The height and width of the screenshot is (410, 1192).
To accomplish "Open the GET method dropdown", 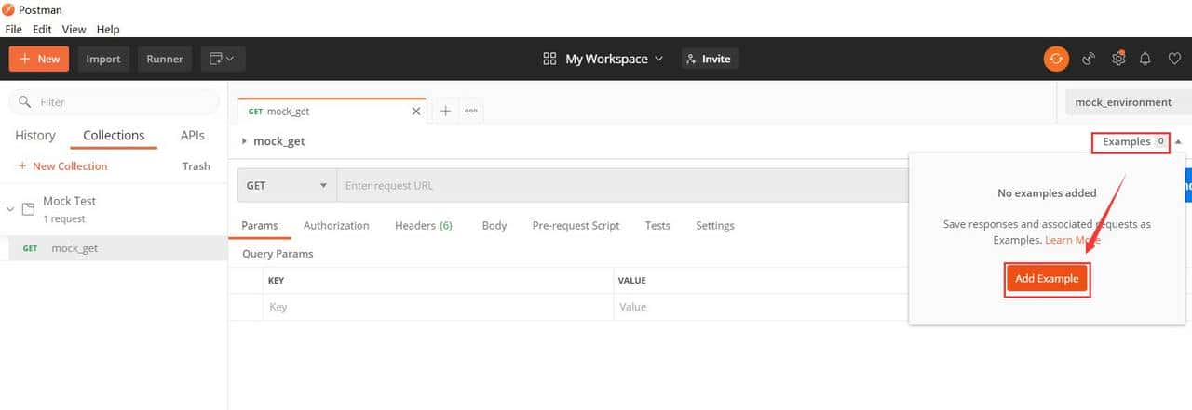I will [x=286, y=185].
